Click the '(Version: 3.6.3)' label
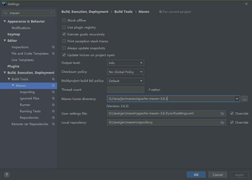Image resolution: width=252 pixels, height=180 pixels. coord(118,106)
